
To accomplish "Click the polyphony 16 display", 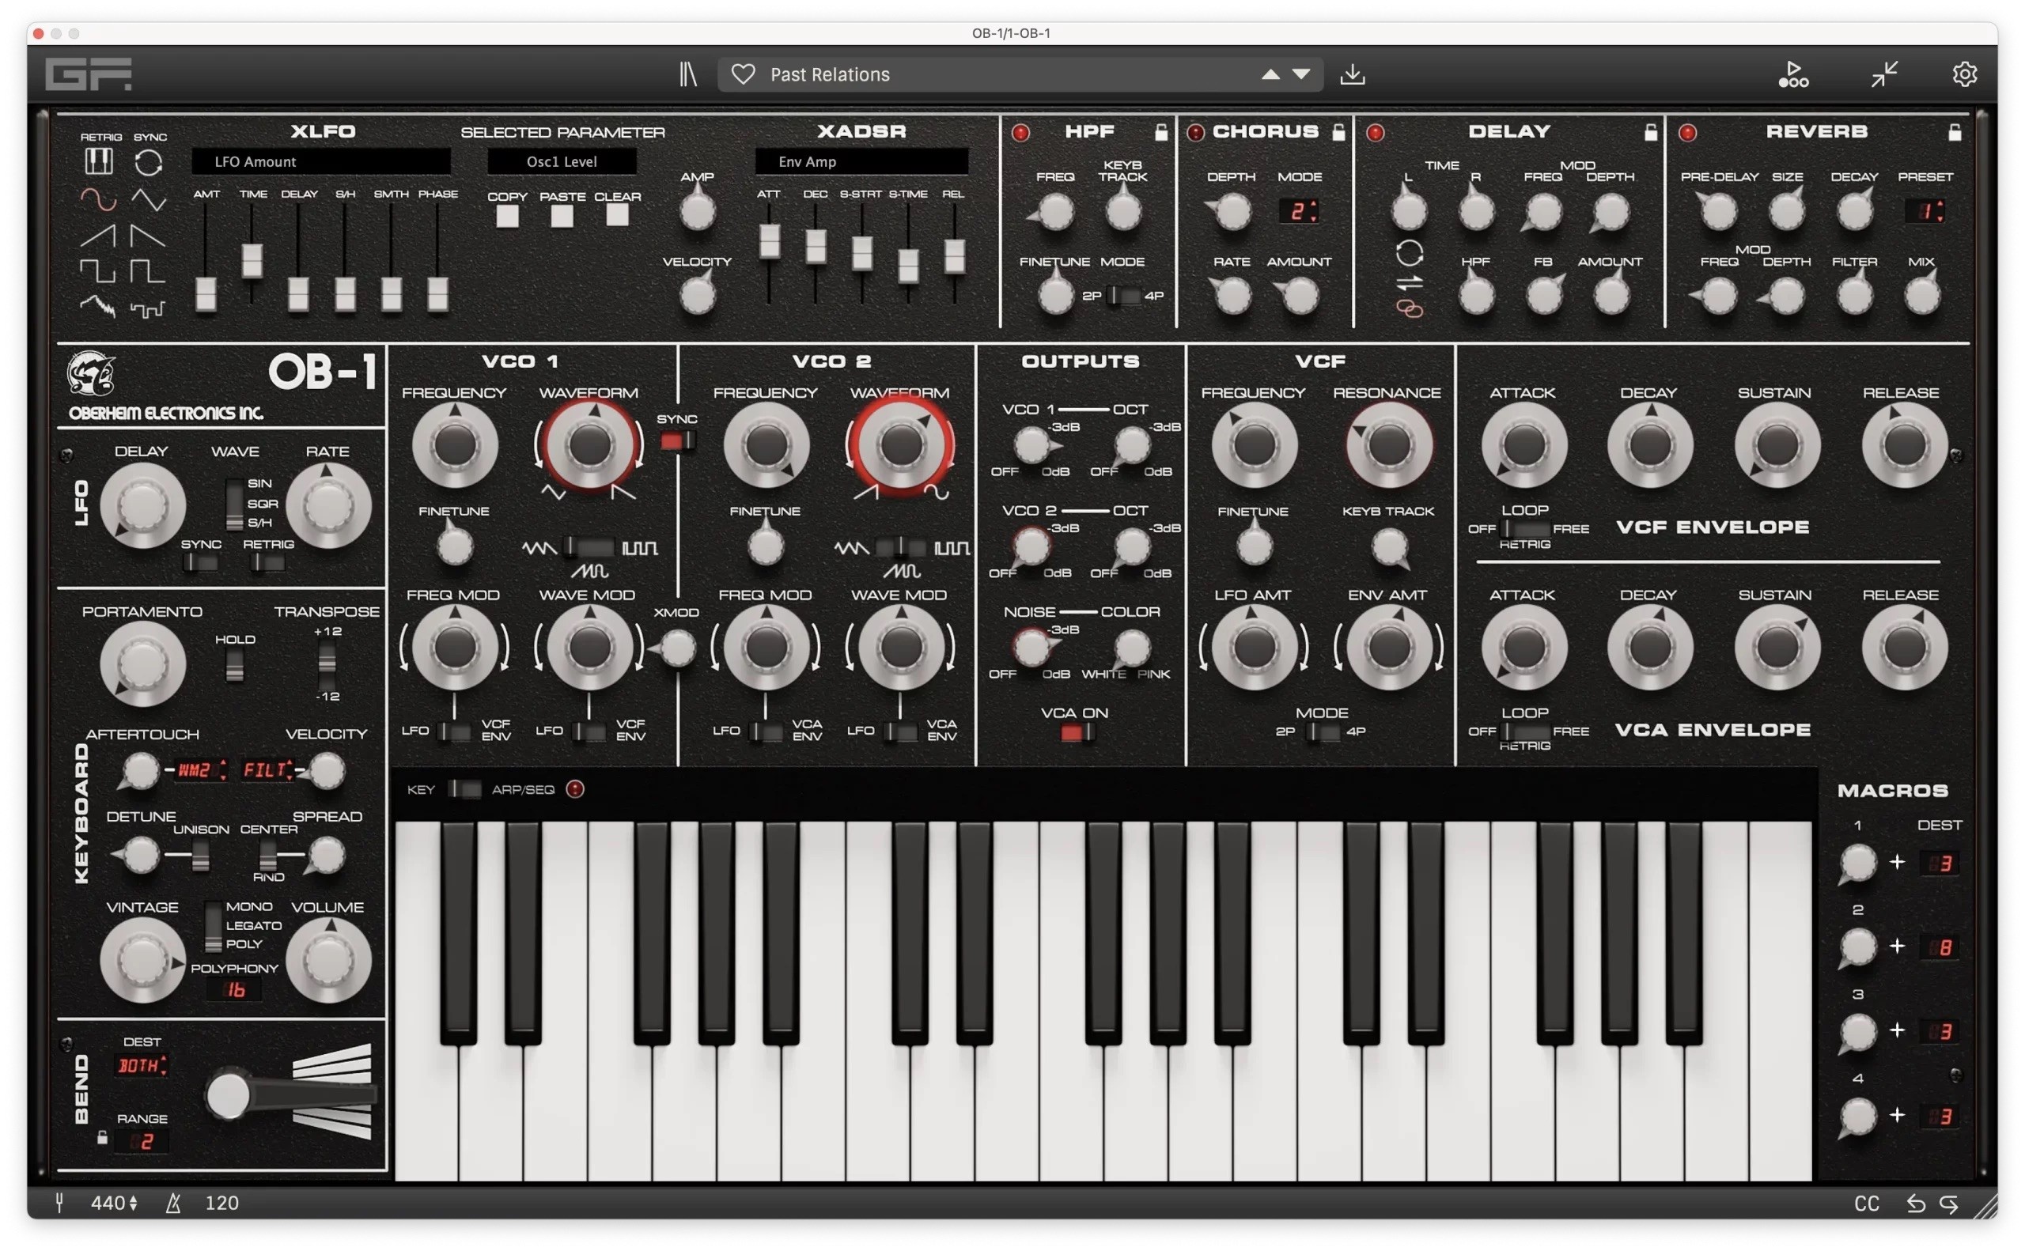I will point(236,989).
